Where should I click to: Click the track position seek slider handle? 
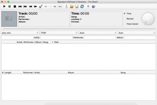pyautogui.click(x=3, y=29)
